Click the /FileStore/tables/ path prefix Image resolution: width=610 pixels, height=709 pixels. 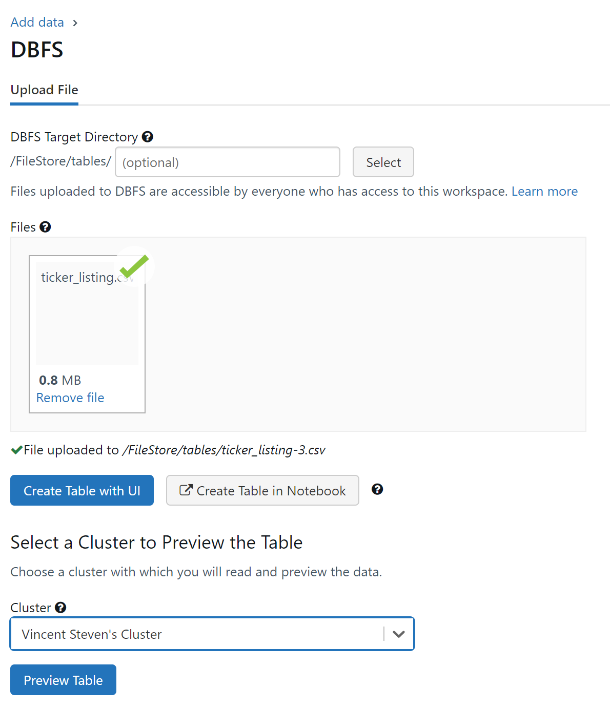tap(61, 161)
